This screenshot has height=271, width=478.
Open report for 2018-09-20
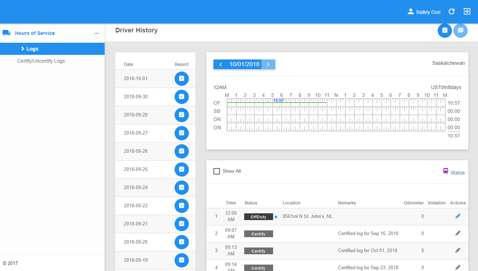click(182, 242)
